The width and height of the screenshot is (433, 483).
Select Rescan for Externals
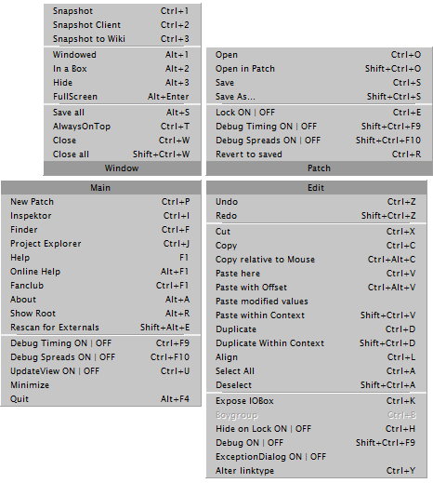101,328
